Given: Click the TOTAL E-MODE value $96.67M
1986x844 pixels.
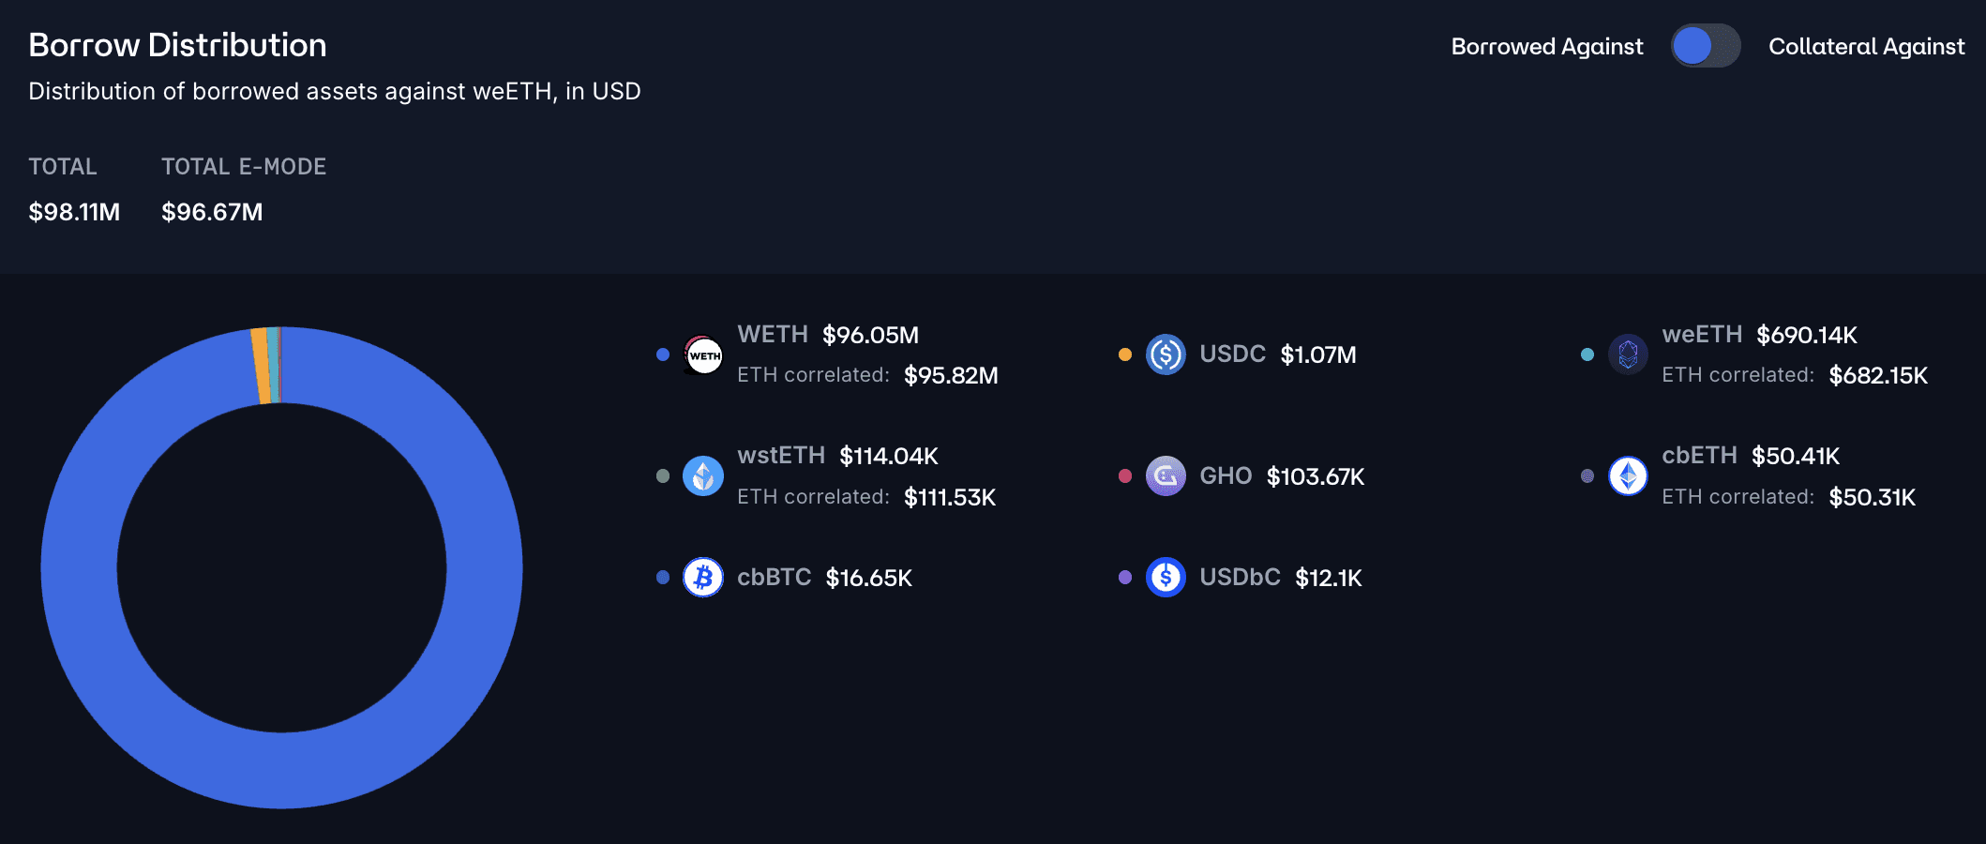Looking at the screenshot, I should click(212, 212).
